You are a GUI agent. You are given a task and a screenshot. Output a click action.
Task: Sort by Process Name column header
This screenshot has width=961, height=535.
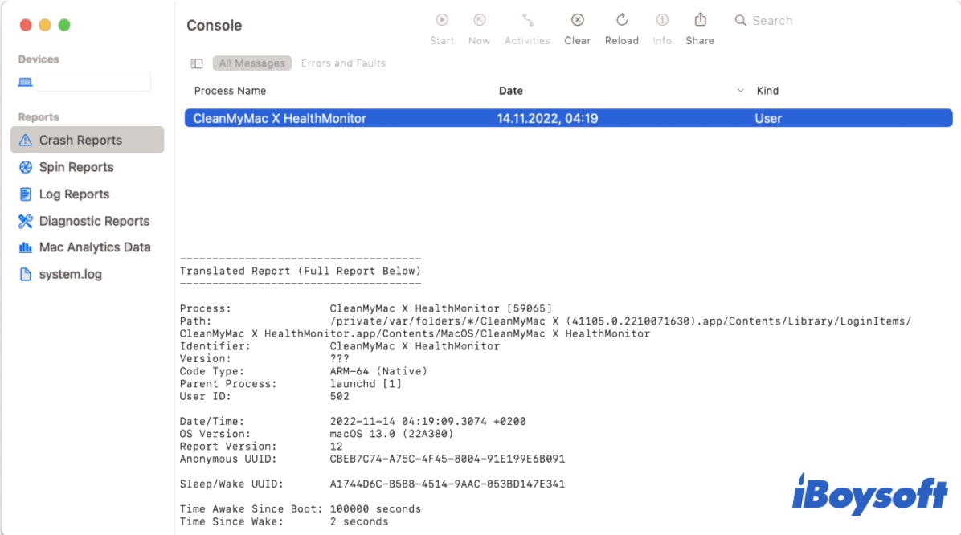(x=230, y=91)
